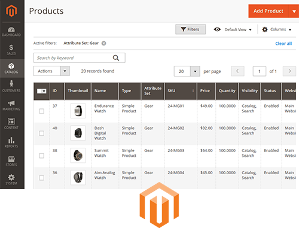Click the Magento logo in sidebar

(11, 11)
